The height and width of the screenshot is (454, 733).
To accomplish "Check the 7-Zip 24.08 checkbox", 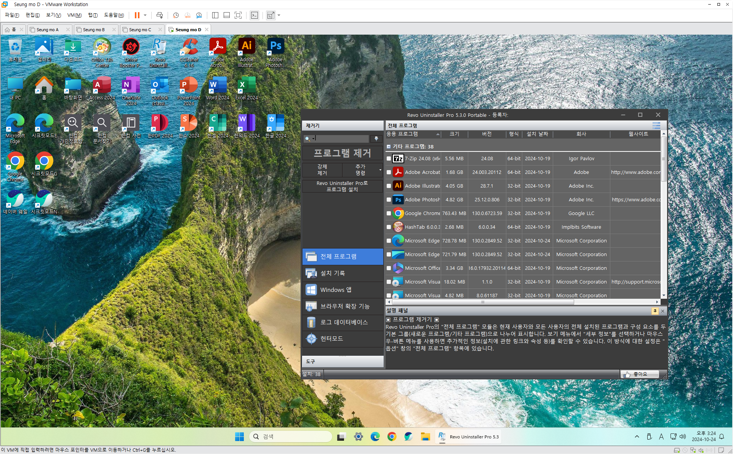I will 389,159.
